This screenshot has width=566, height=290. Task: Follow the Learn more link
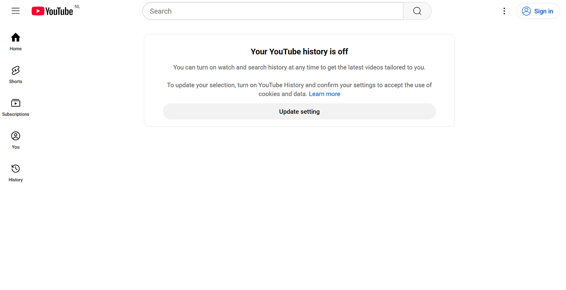[x=325, y=94]
